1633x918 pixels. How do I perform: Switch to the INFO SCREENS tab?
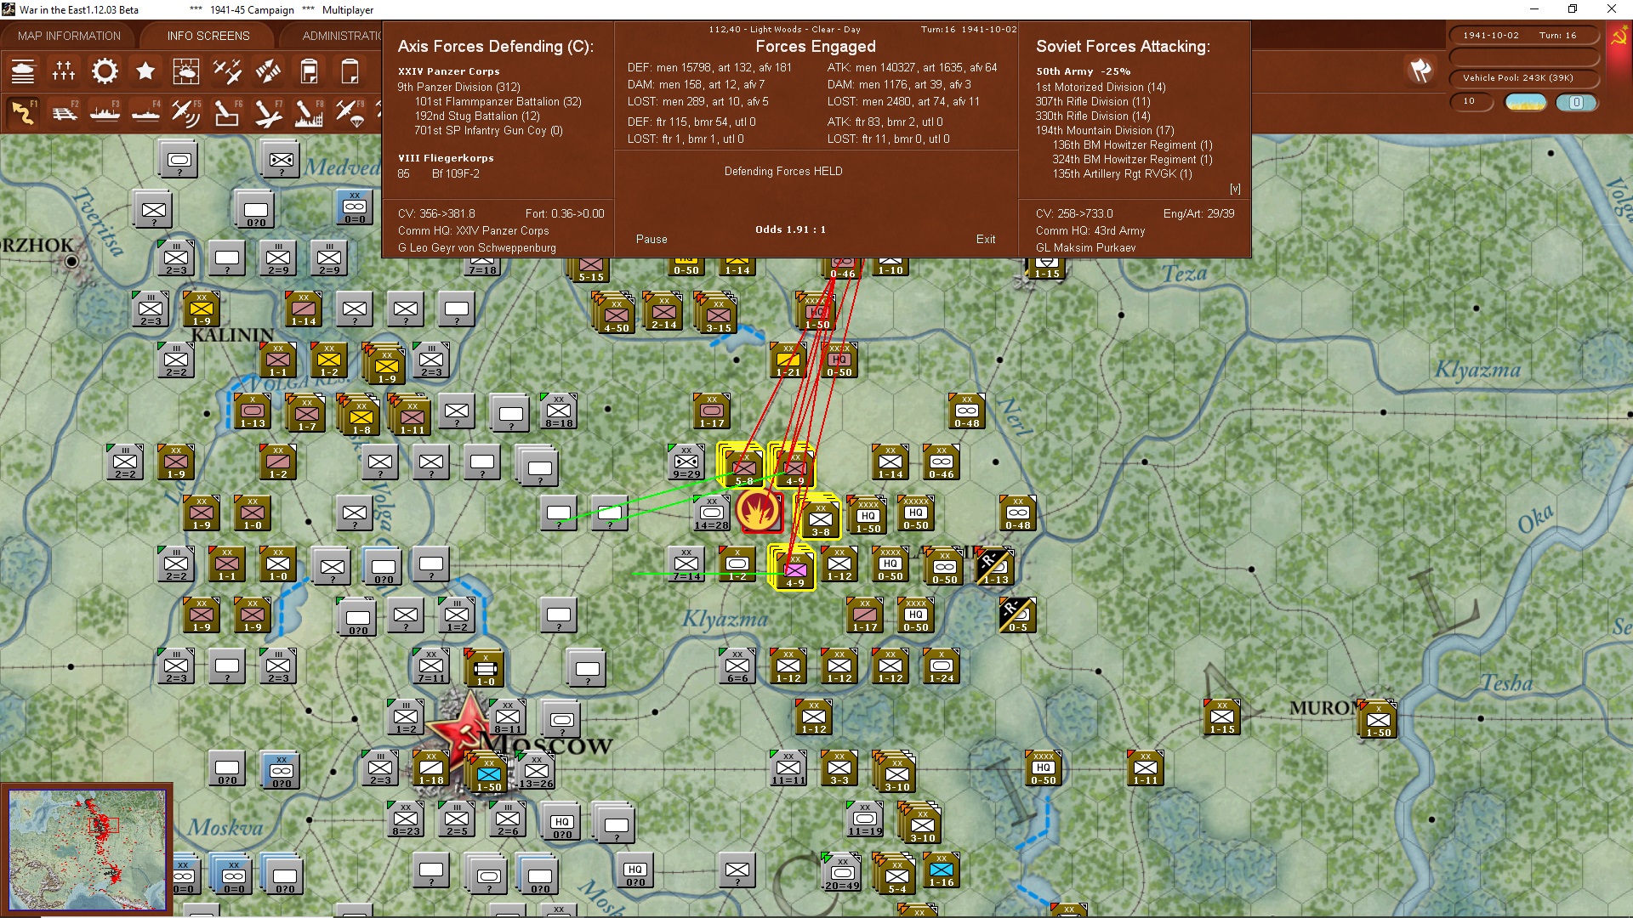coord(208,36)
